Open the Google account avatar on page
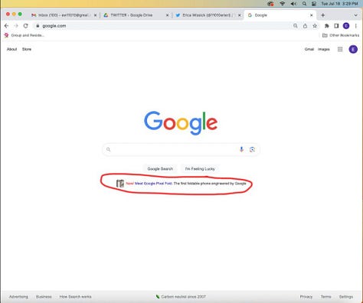Screen dimensions: 363x303 click(x=353, y=49)
